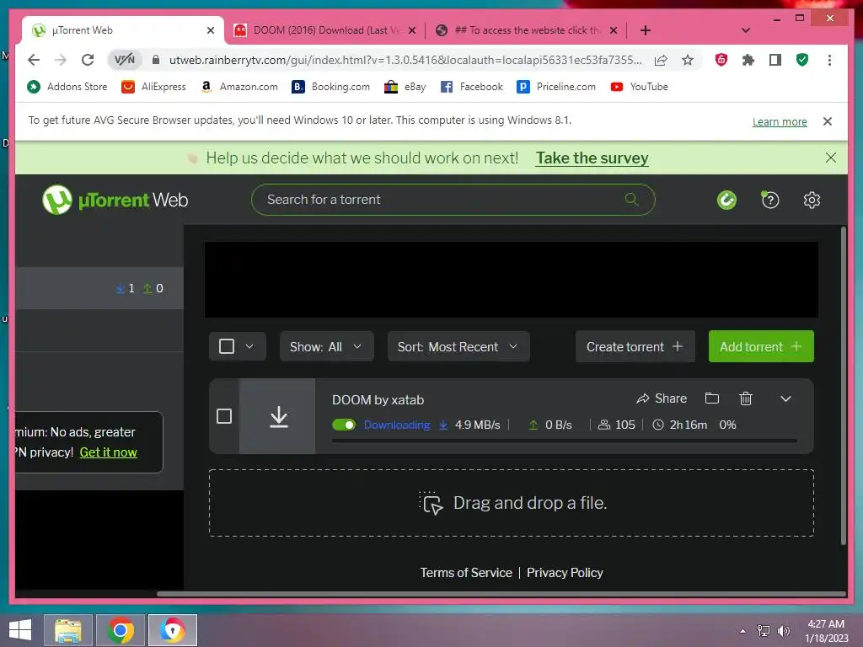
Task: Open the Addons Store bookmark
Action: pos(67,87)
